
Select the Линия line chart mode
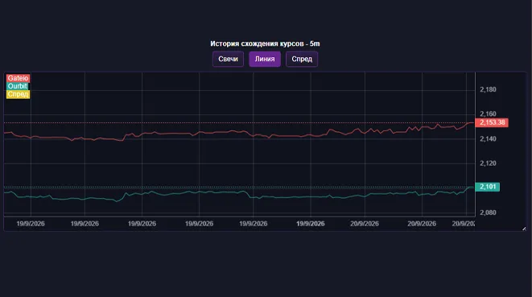click(265, 59)
